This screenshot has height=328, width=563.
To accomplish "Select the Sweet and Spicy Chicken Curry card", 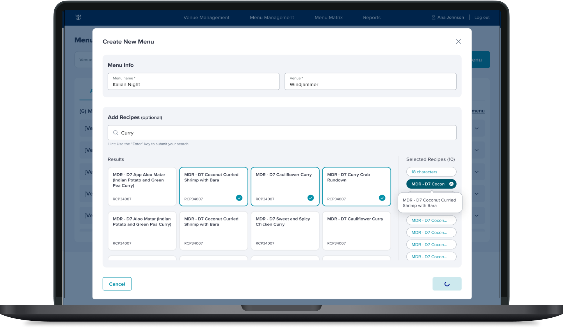I will [x=285, y=231].
